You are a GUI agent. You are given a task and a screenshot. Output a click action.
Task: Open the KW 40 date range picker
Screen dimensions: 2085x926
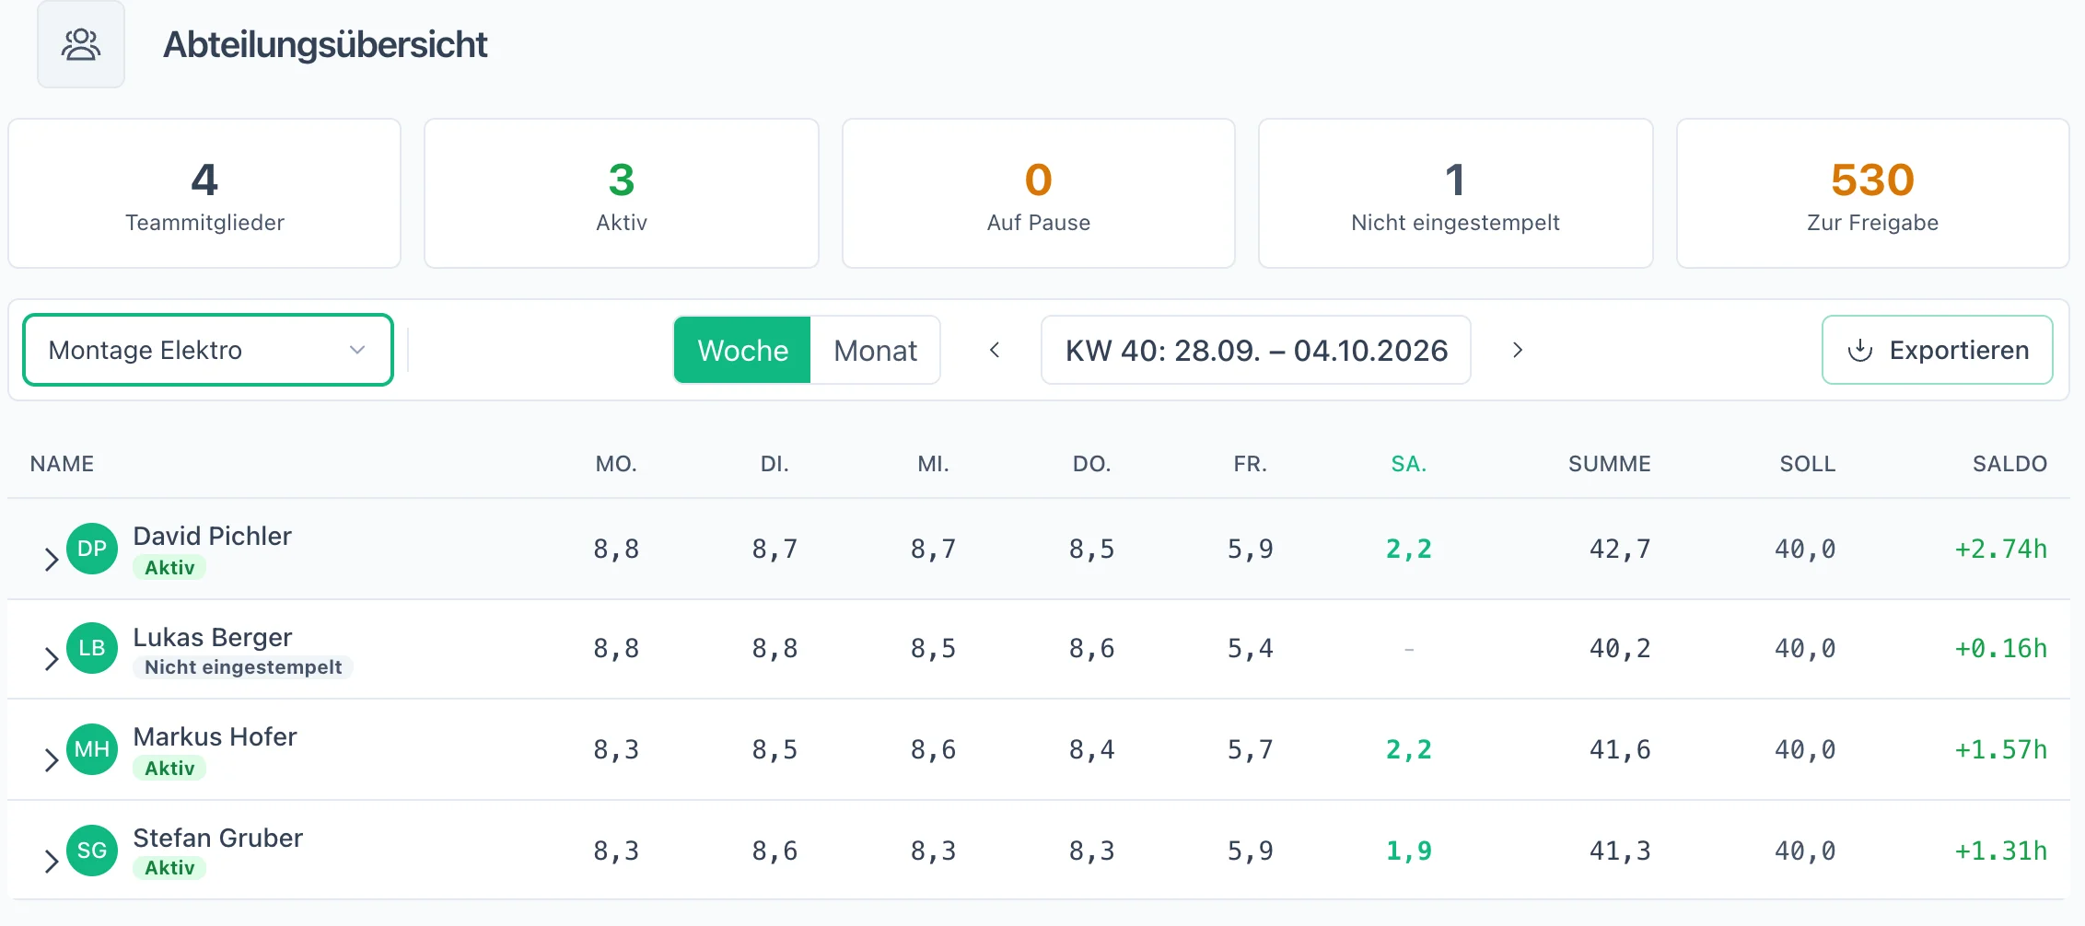[1256, 350]
